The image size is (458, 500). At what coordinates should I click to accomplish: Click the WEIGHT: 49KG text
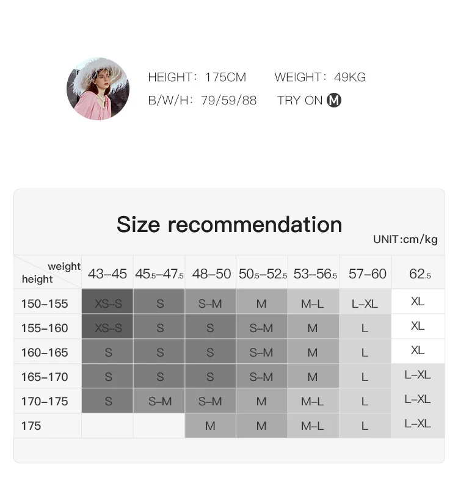pyautogui.click(x=320, y=77)
